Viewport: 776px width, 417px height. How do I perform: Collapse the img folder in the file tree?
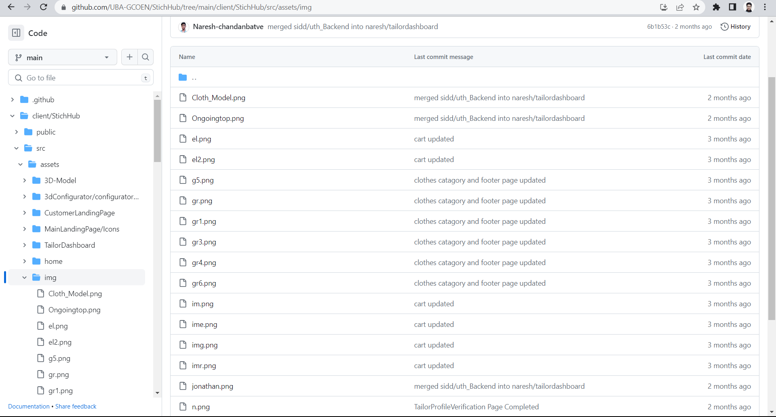point(24,277)
